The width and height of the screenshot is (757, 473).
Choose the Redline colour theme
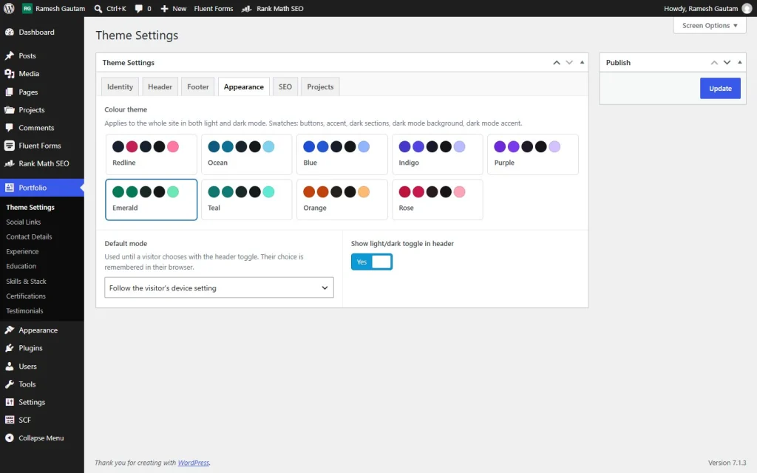coord(151,154)
